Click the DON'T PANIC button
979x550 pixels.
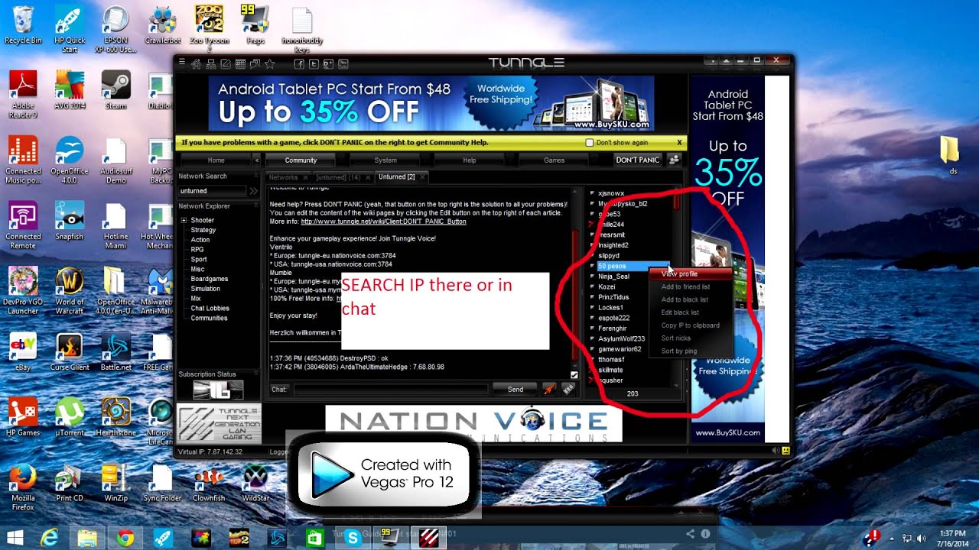click(x=638, y=160)
